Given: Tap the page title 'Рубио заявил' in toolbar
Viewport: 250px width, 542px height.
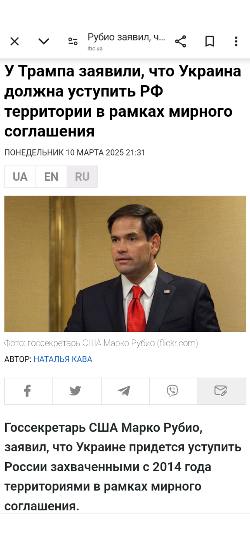Looking at the screenshot, I should coord(126,37).
